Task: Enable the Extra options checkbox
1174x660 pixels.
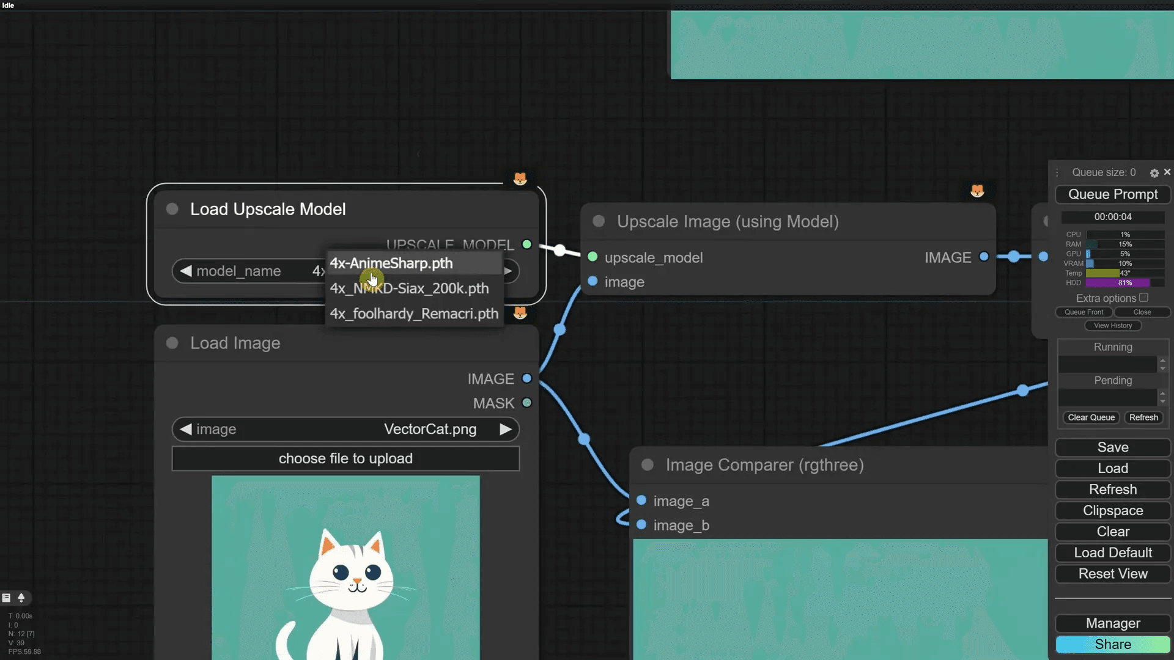Action: (1145, 298)
